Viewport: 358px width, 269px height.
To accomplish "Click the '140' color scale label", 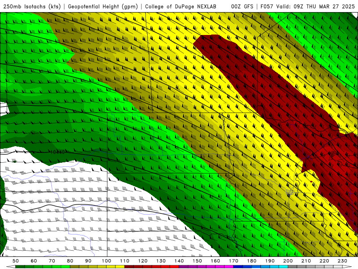I will [x=179, y=261].
